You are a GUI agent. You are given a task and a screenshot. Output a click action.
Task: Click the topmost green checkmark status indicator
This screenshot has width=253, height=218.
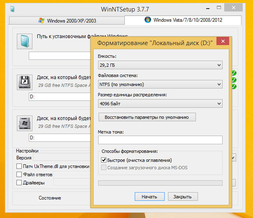pos(234,73)
